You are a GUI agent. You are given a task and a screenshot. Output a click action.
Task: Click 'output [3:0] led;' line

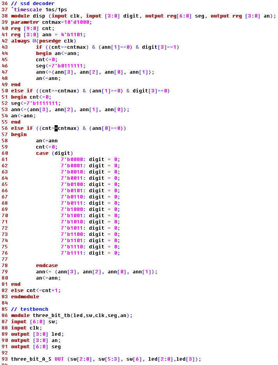point(37,334)
